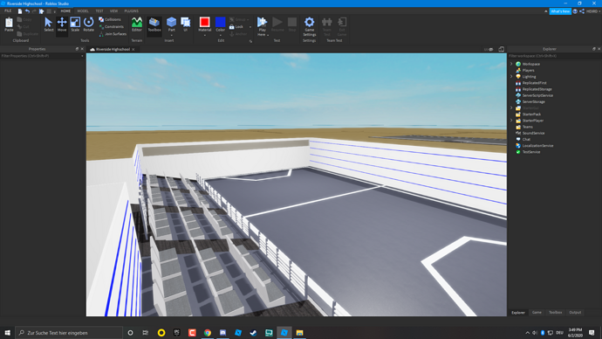Select ServerScriptService in Explorer
Viewport: 602px width, 339px height.
coord(537,95)
